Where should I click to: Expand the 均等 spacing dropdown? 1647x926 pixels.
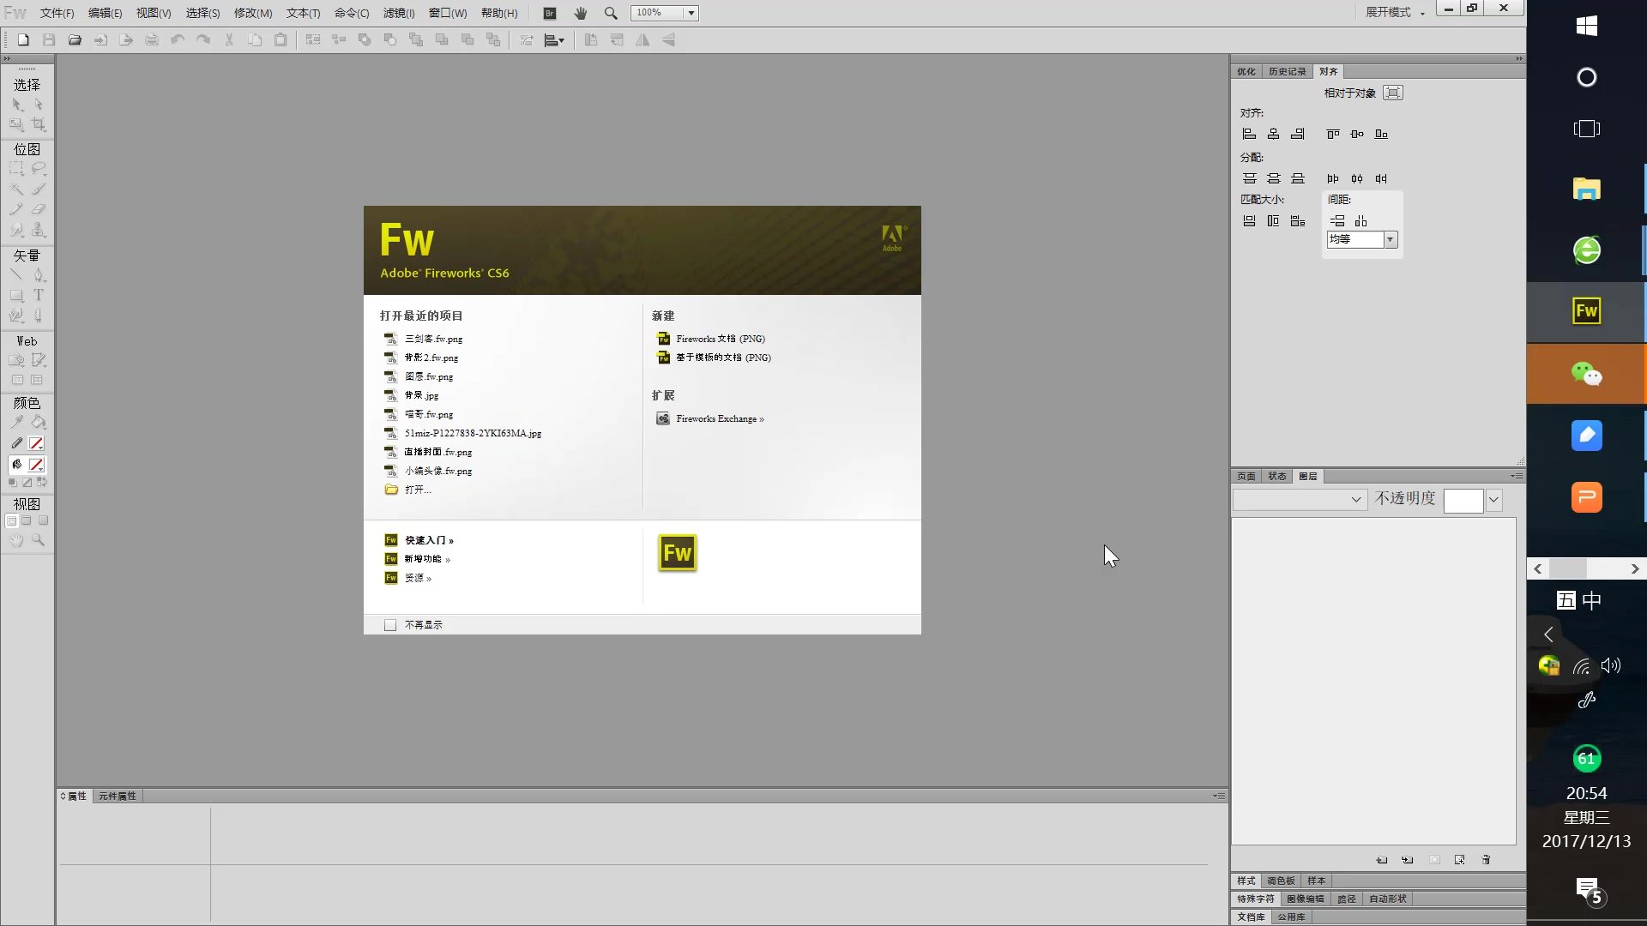pos(1391,240)
